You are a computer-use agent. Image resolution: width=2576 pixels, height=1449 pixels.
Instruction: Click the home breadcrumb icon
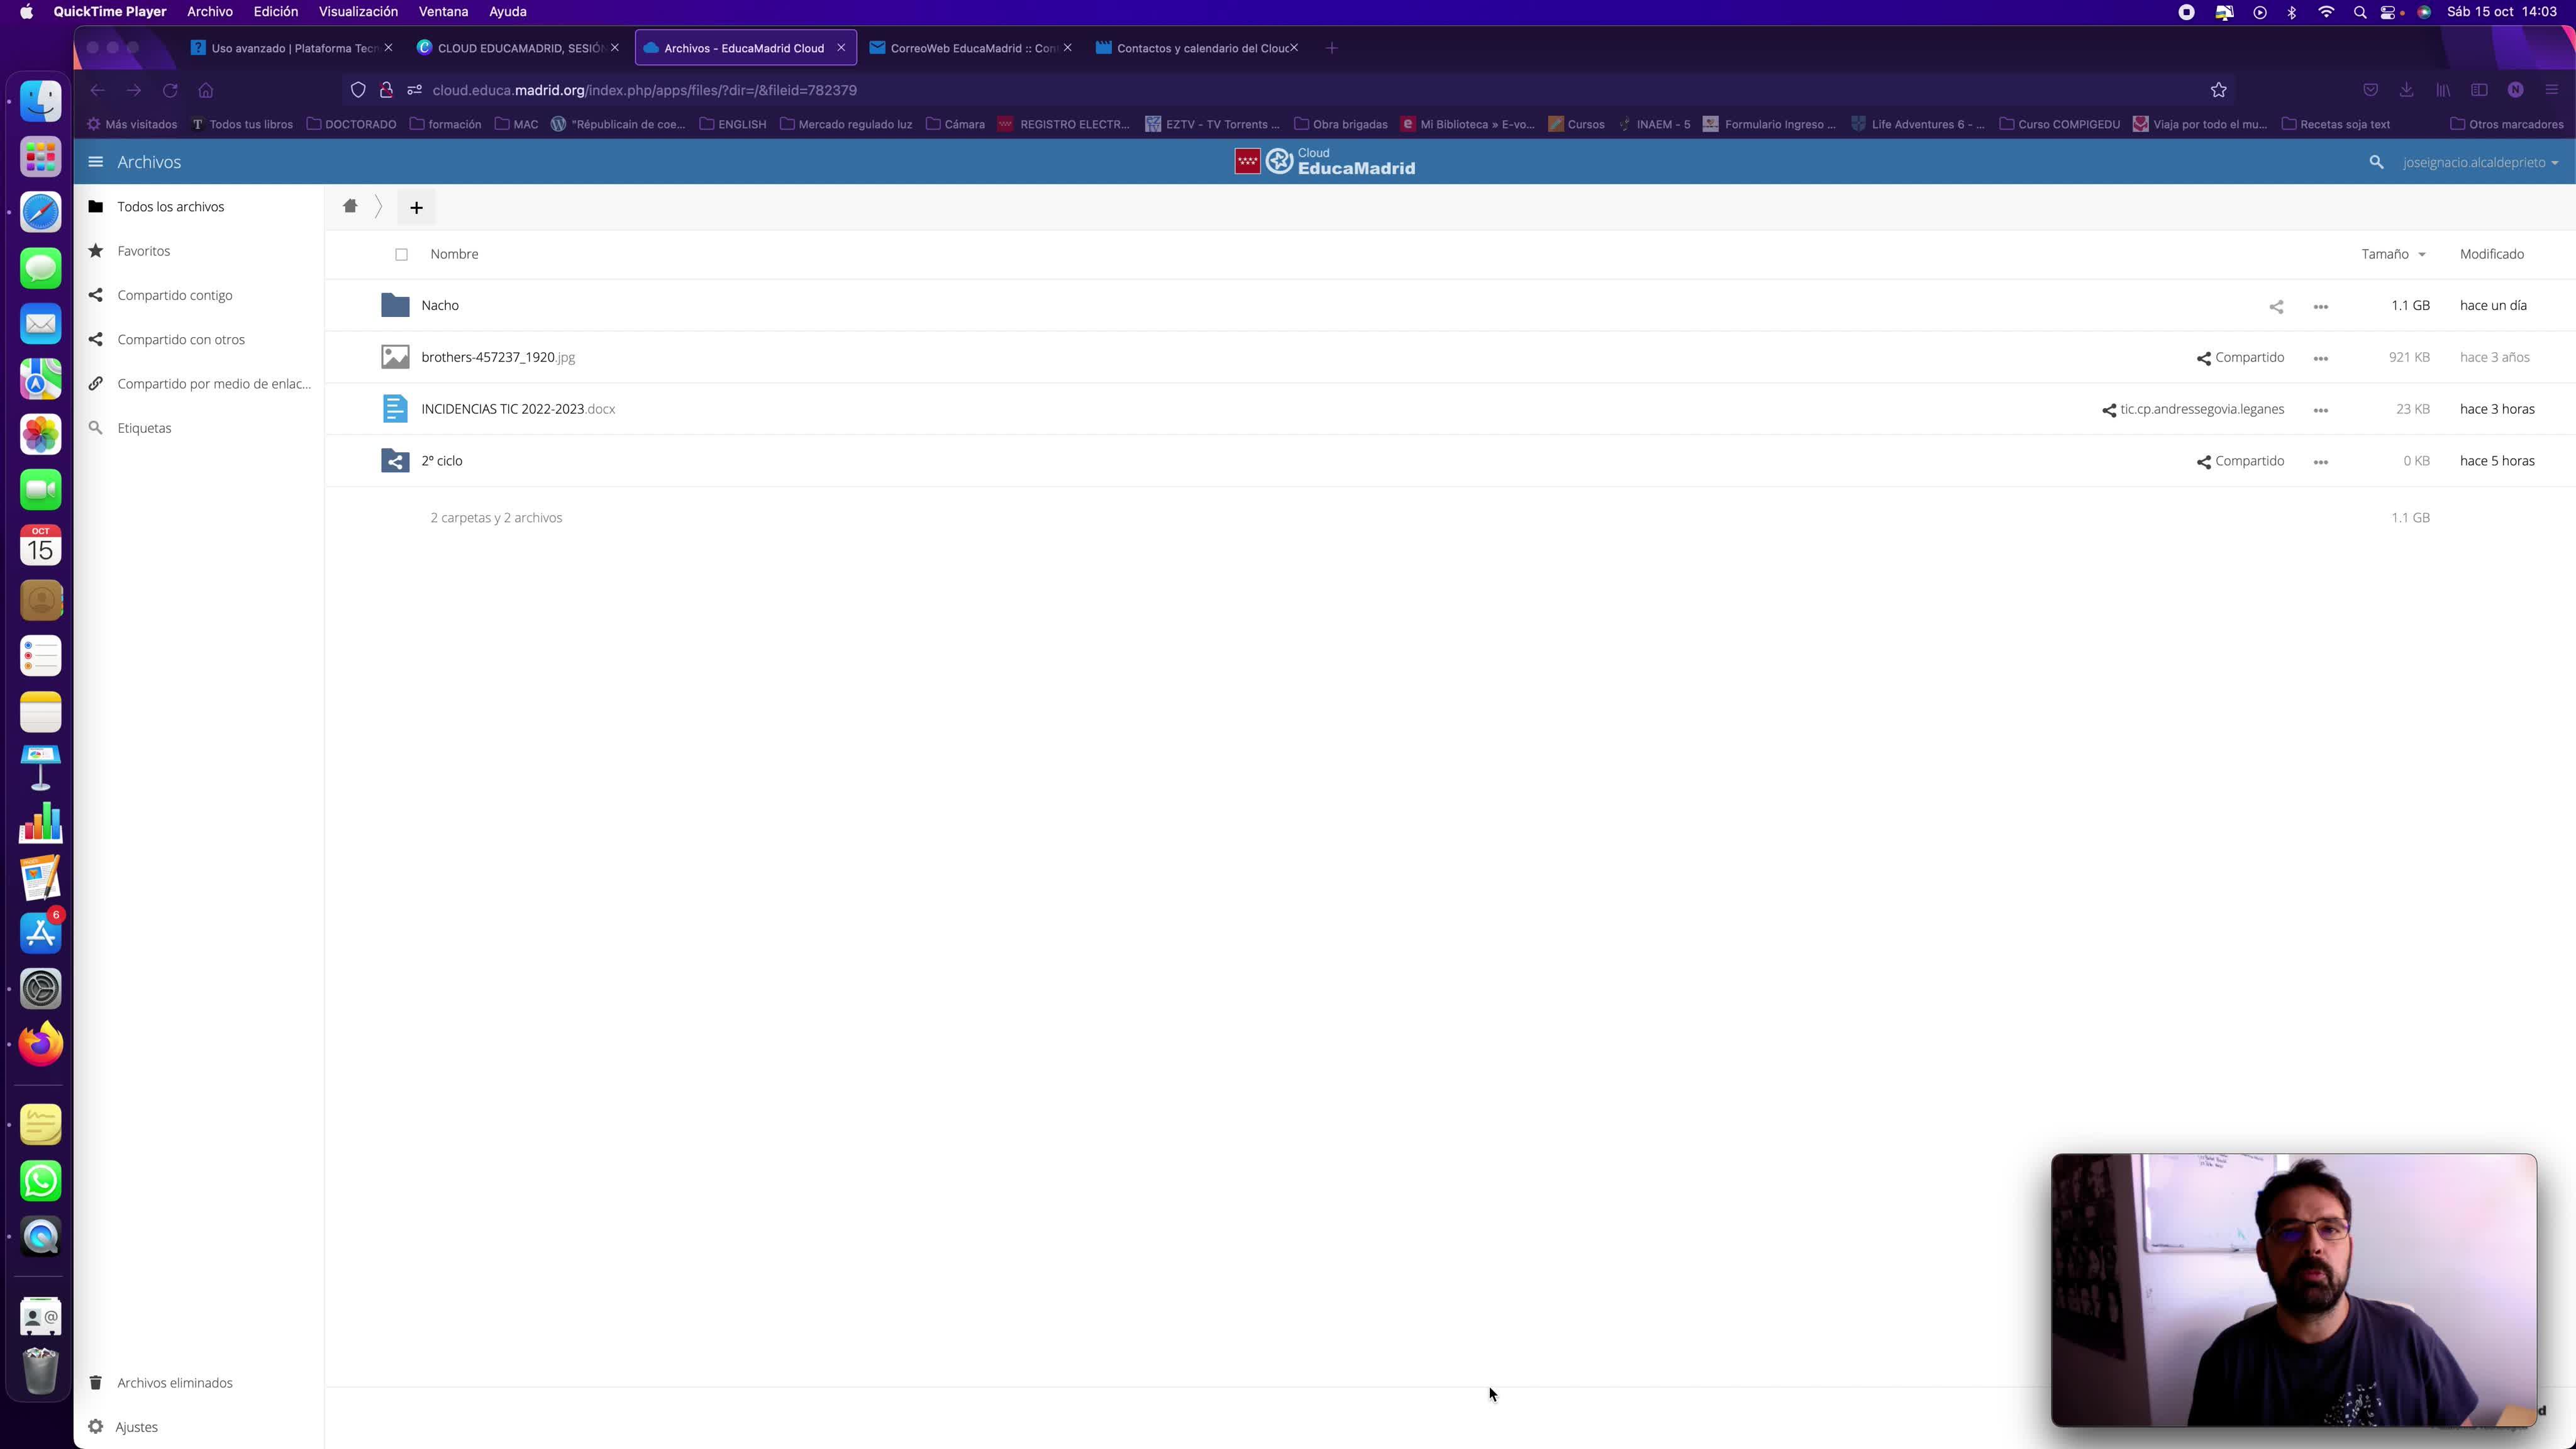coord(350,206)
